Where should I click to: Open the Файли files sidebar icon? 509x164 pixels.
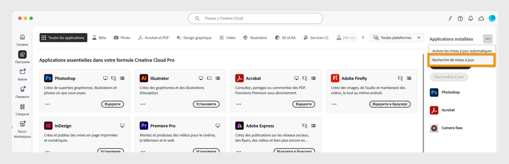click(22, 72)
